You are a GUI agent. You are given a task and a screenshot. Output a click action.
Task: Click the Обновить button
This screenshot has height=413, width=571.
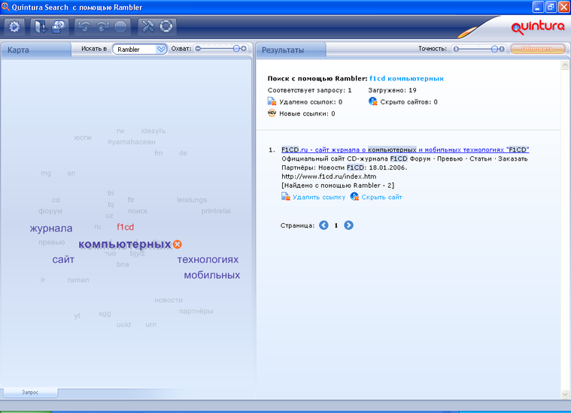[x=538, y=49]
